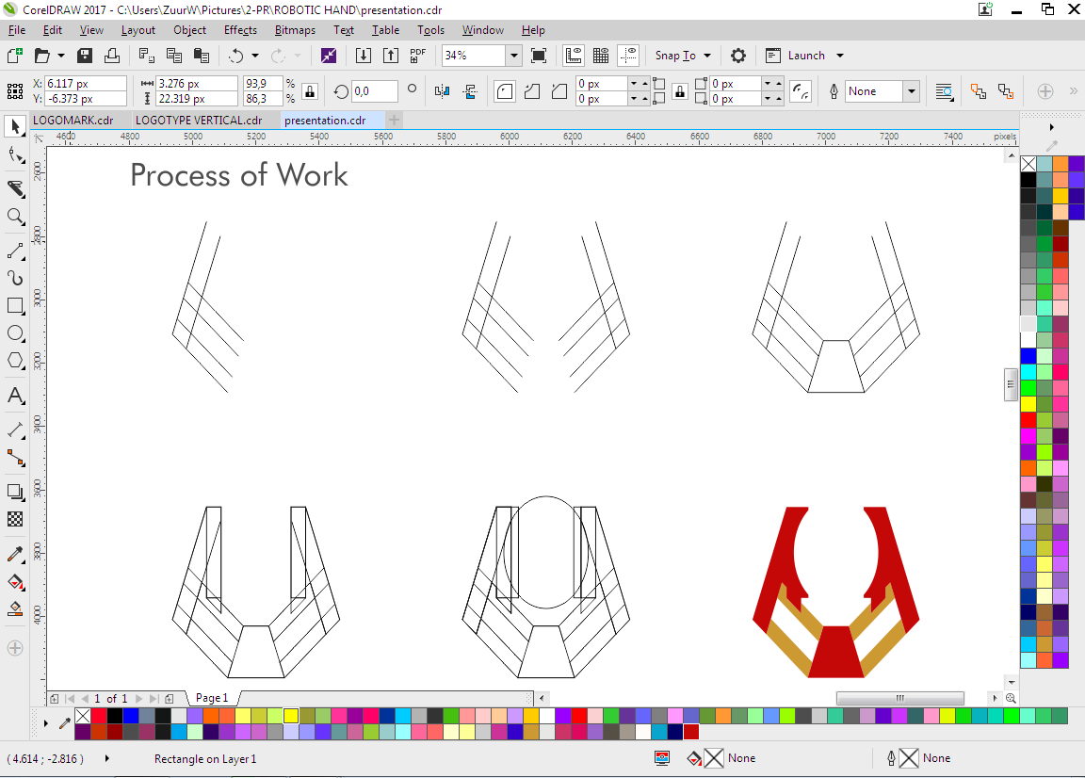Screen dimensions: 1085x778
Task: Expand the status bar coordinates arrow
Action: (106, 758)
